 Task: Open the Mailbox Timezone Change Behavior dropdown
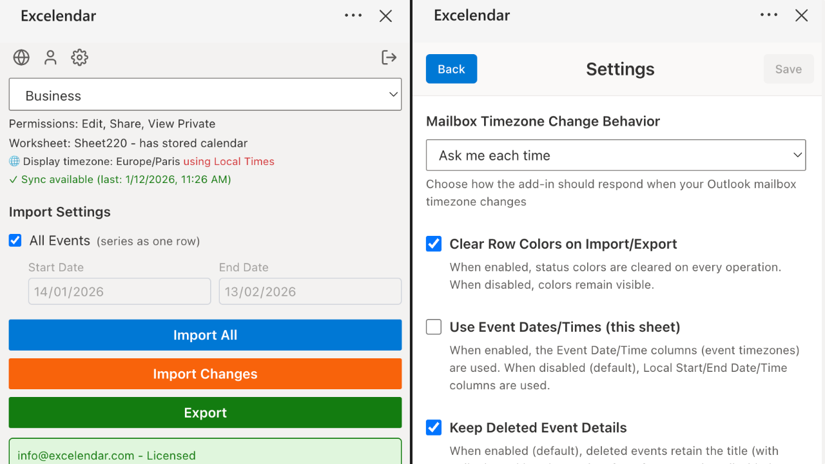click(x=616, y=155)
